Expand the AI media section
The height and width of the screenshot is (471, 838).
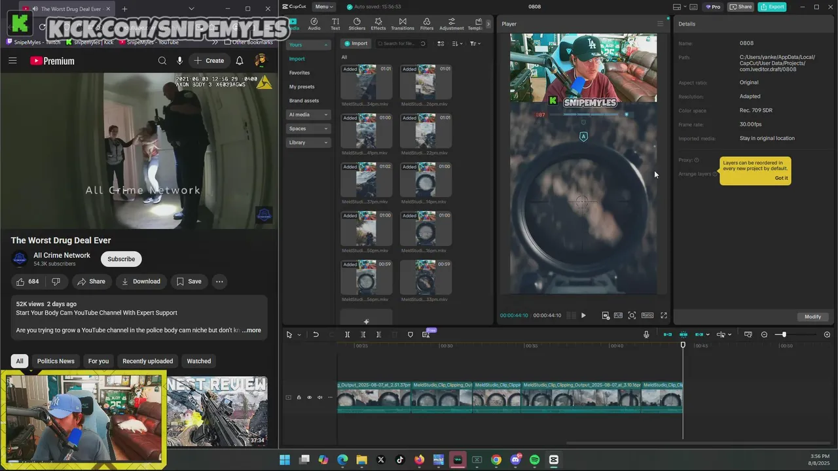308,114
